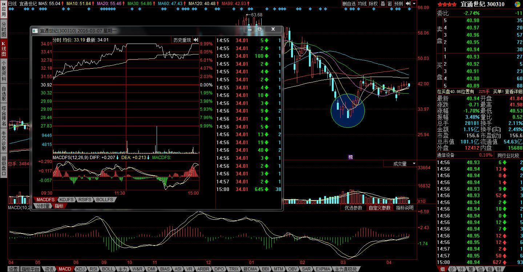Screen dimensions: 523x272
Task: Click the 窗 window button
Action: coord(390,4)
